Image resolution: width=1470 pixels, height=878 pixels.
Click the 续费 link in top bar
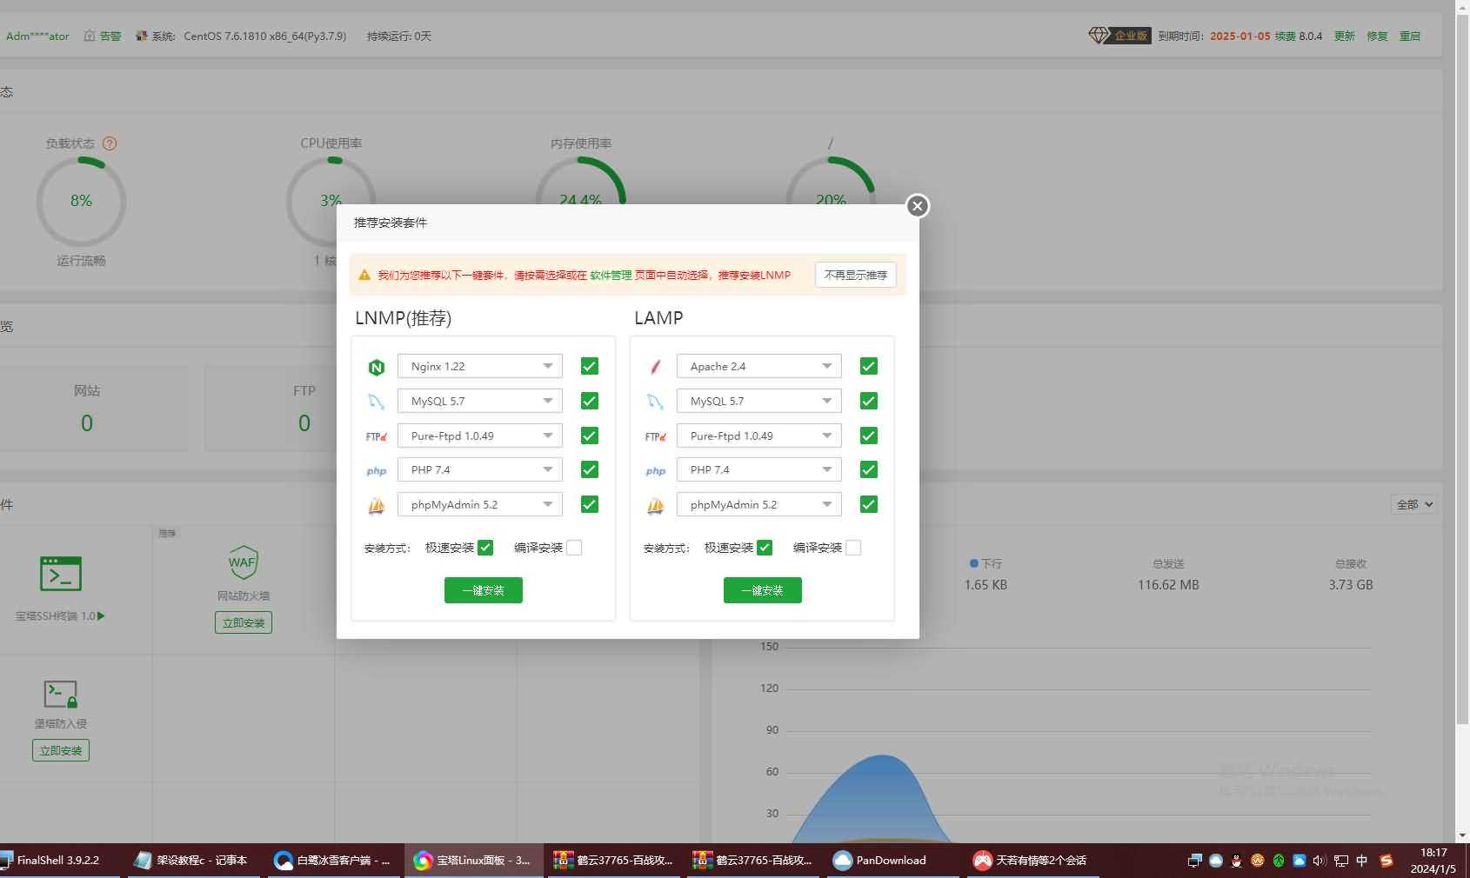[1286, 36]
